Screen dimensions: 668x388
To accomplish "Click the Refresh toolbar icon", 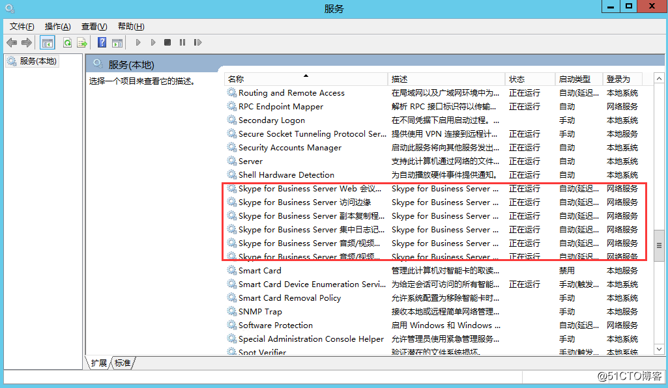I will point(67,42).
